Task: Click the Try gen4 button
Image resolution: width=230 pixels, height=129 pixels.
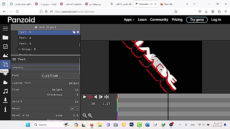Action: pos(197,20)
